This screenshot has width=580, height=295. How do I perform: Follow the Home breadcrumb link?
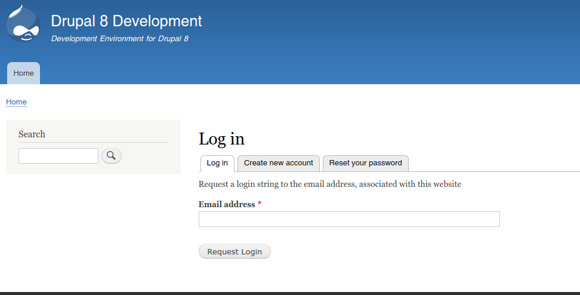click(16, 102)
